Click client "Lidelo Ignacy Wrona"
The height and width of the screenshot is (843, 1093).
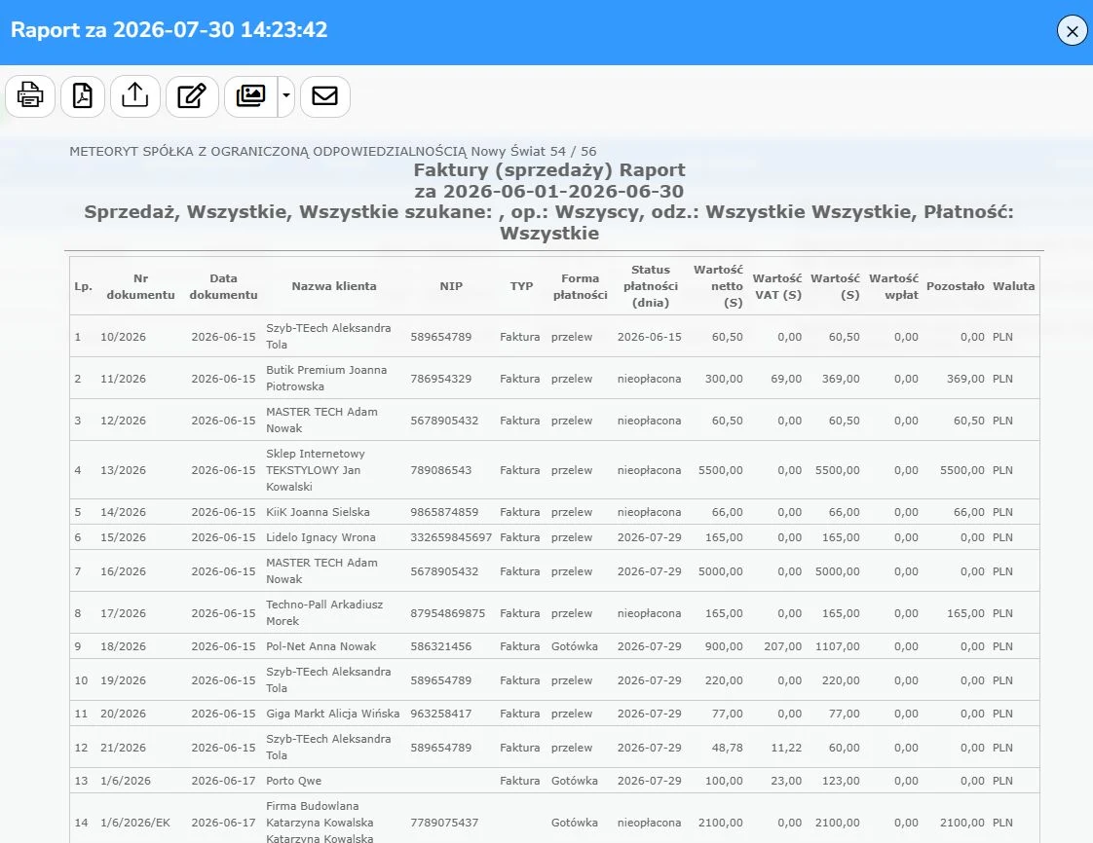pos(320,538)
